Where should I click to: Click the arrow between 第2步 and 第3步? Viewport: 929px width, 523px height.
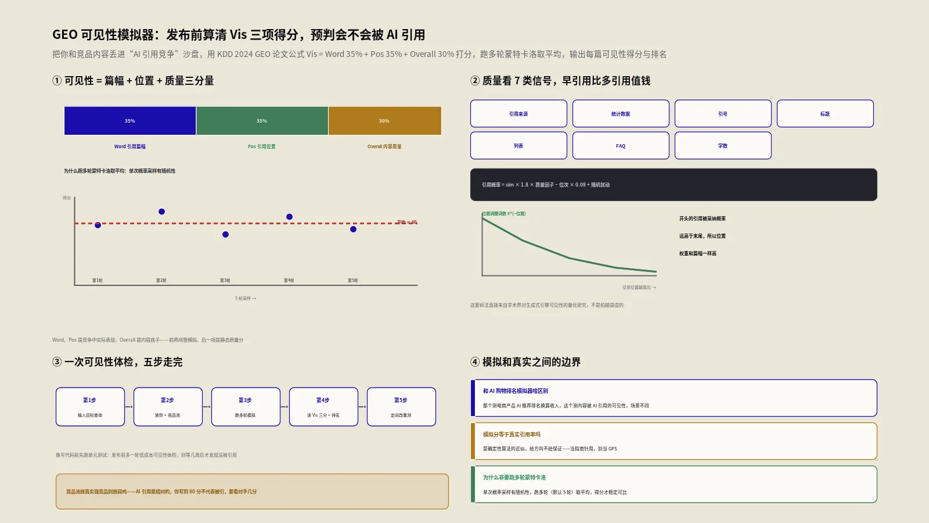click(x=207, y=407)
